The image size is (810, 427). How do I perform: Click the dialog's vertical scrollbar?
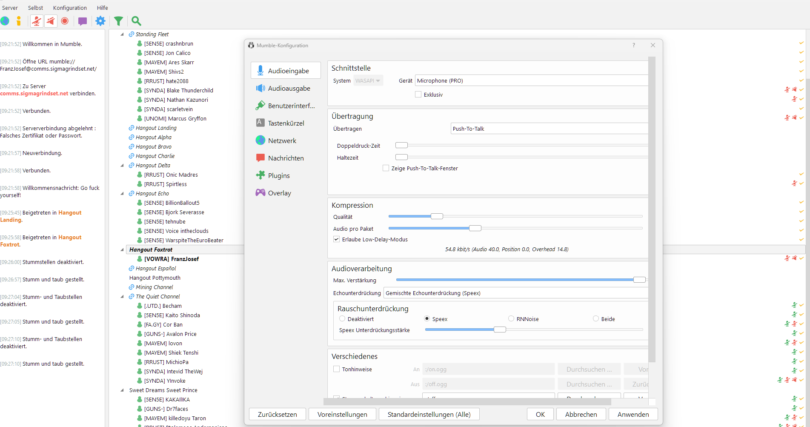[x=652, y=209]
